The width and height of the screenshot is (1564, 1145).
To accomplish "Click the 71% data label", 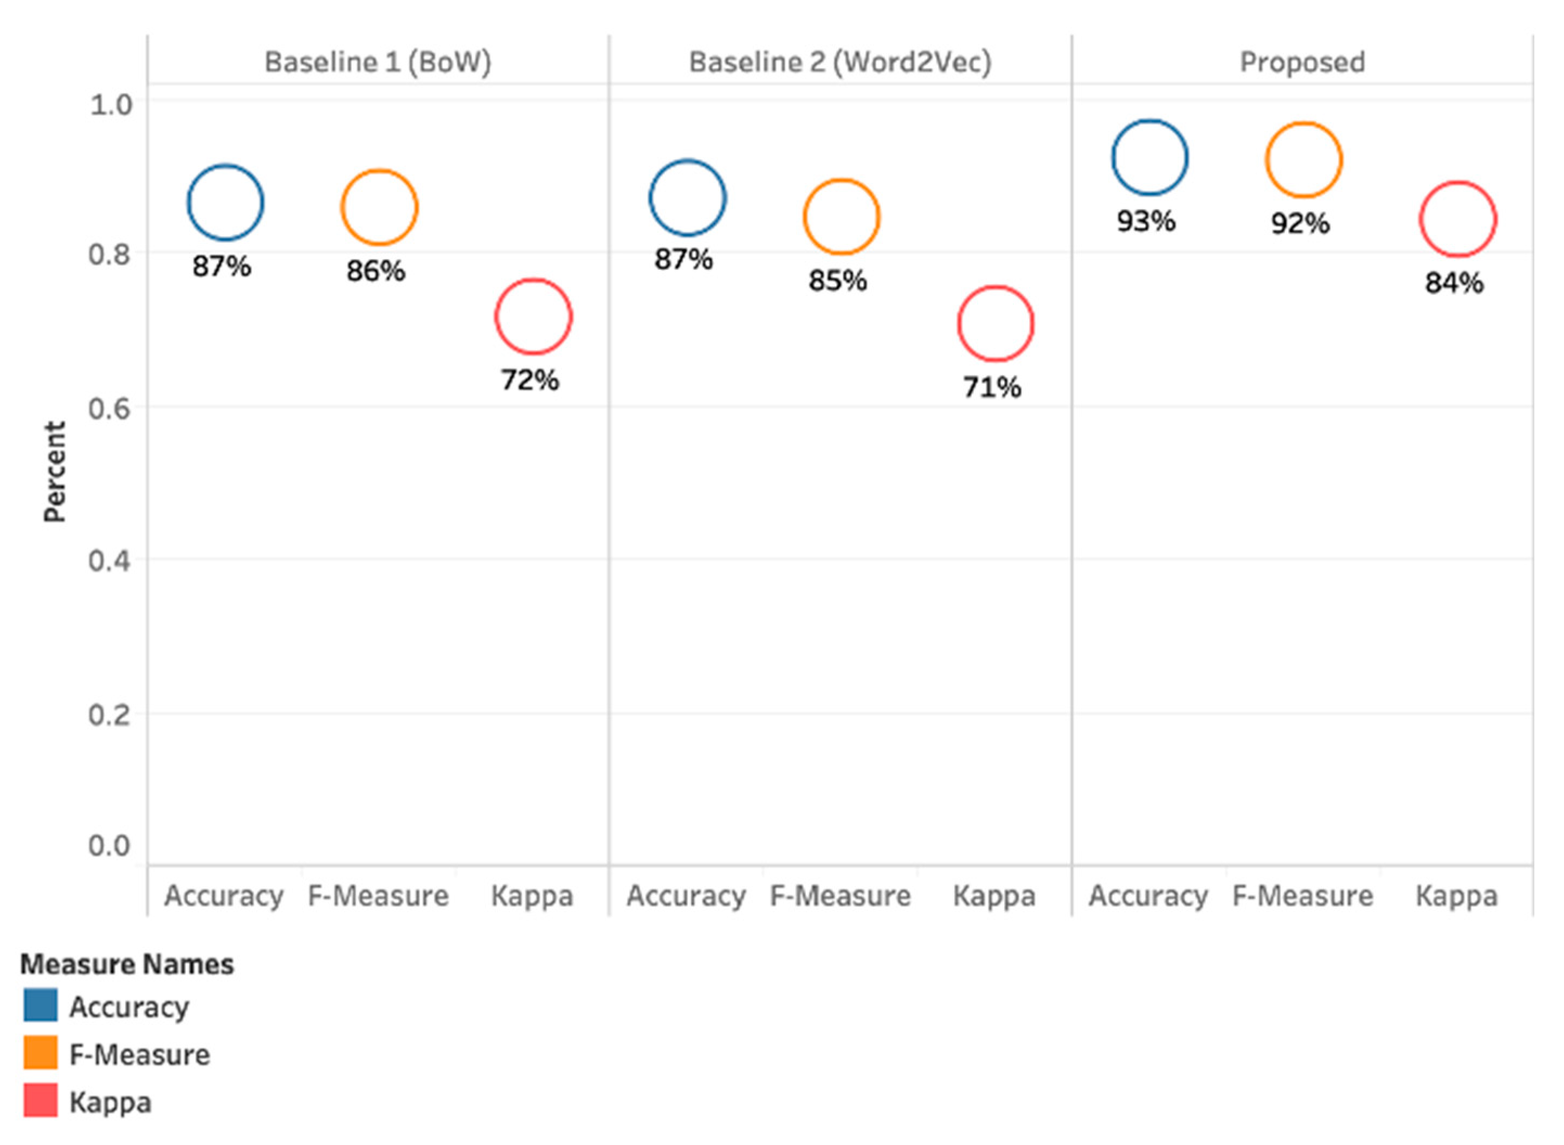I will 992,387.
